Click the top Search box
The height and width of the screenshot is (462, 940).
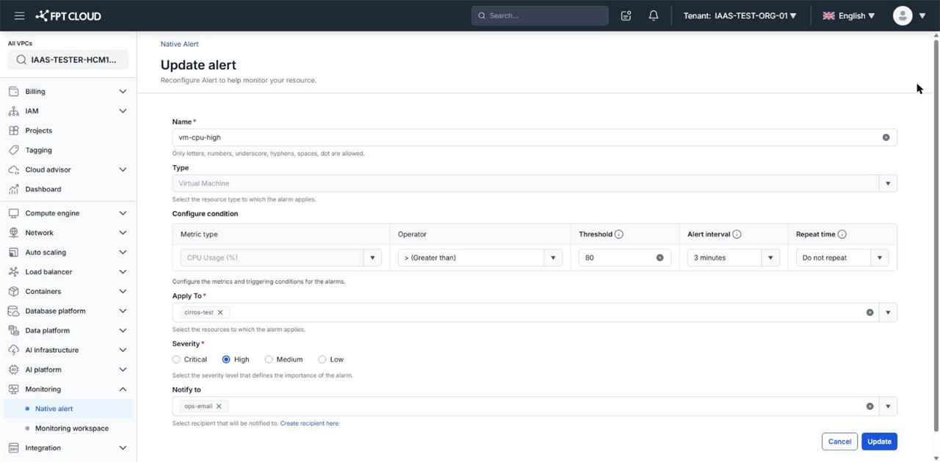(540, 15)
